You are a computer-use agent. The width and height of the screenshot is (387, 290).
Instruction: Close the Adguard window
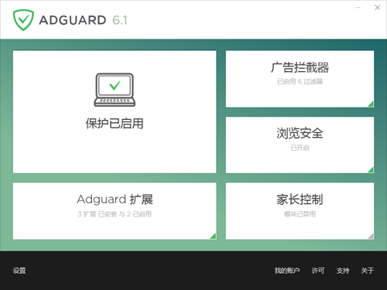[x=377, y=8]
